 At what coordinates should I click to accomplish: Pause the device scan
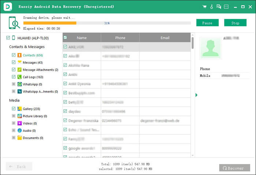tap(207, 23)
